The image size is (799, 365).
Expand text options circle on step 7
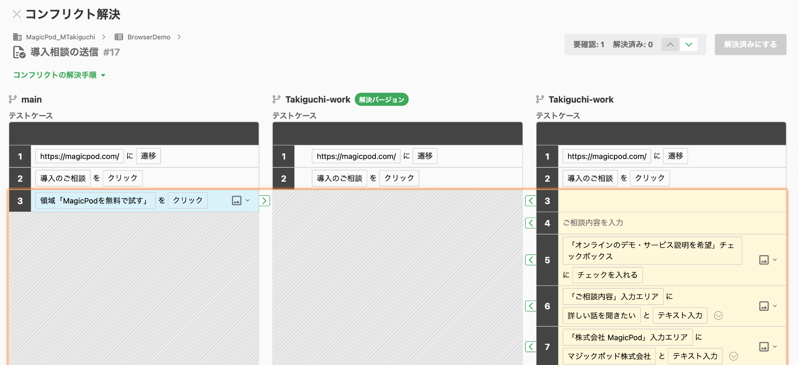pyautogui.click(x=733, y=356)
